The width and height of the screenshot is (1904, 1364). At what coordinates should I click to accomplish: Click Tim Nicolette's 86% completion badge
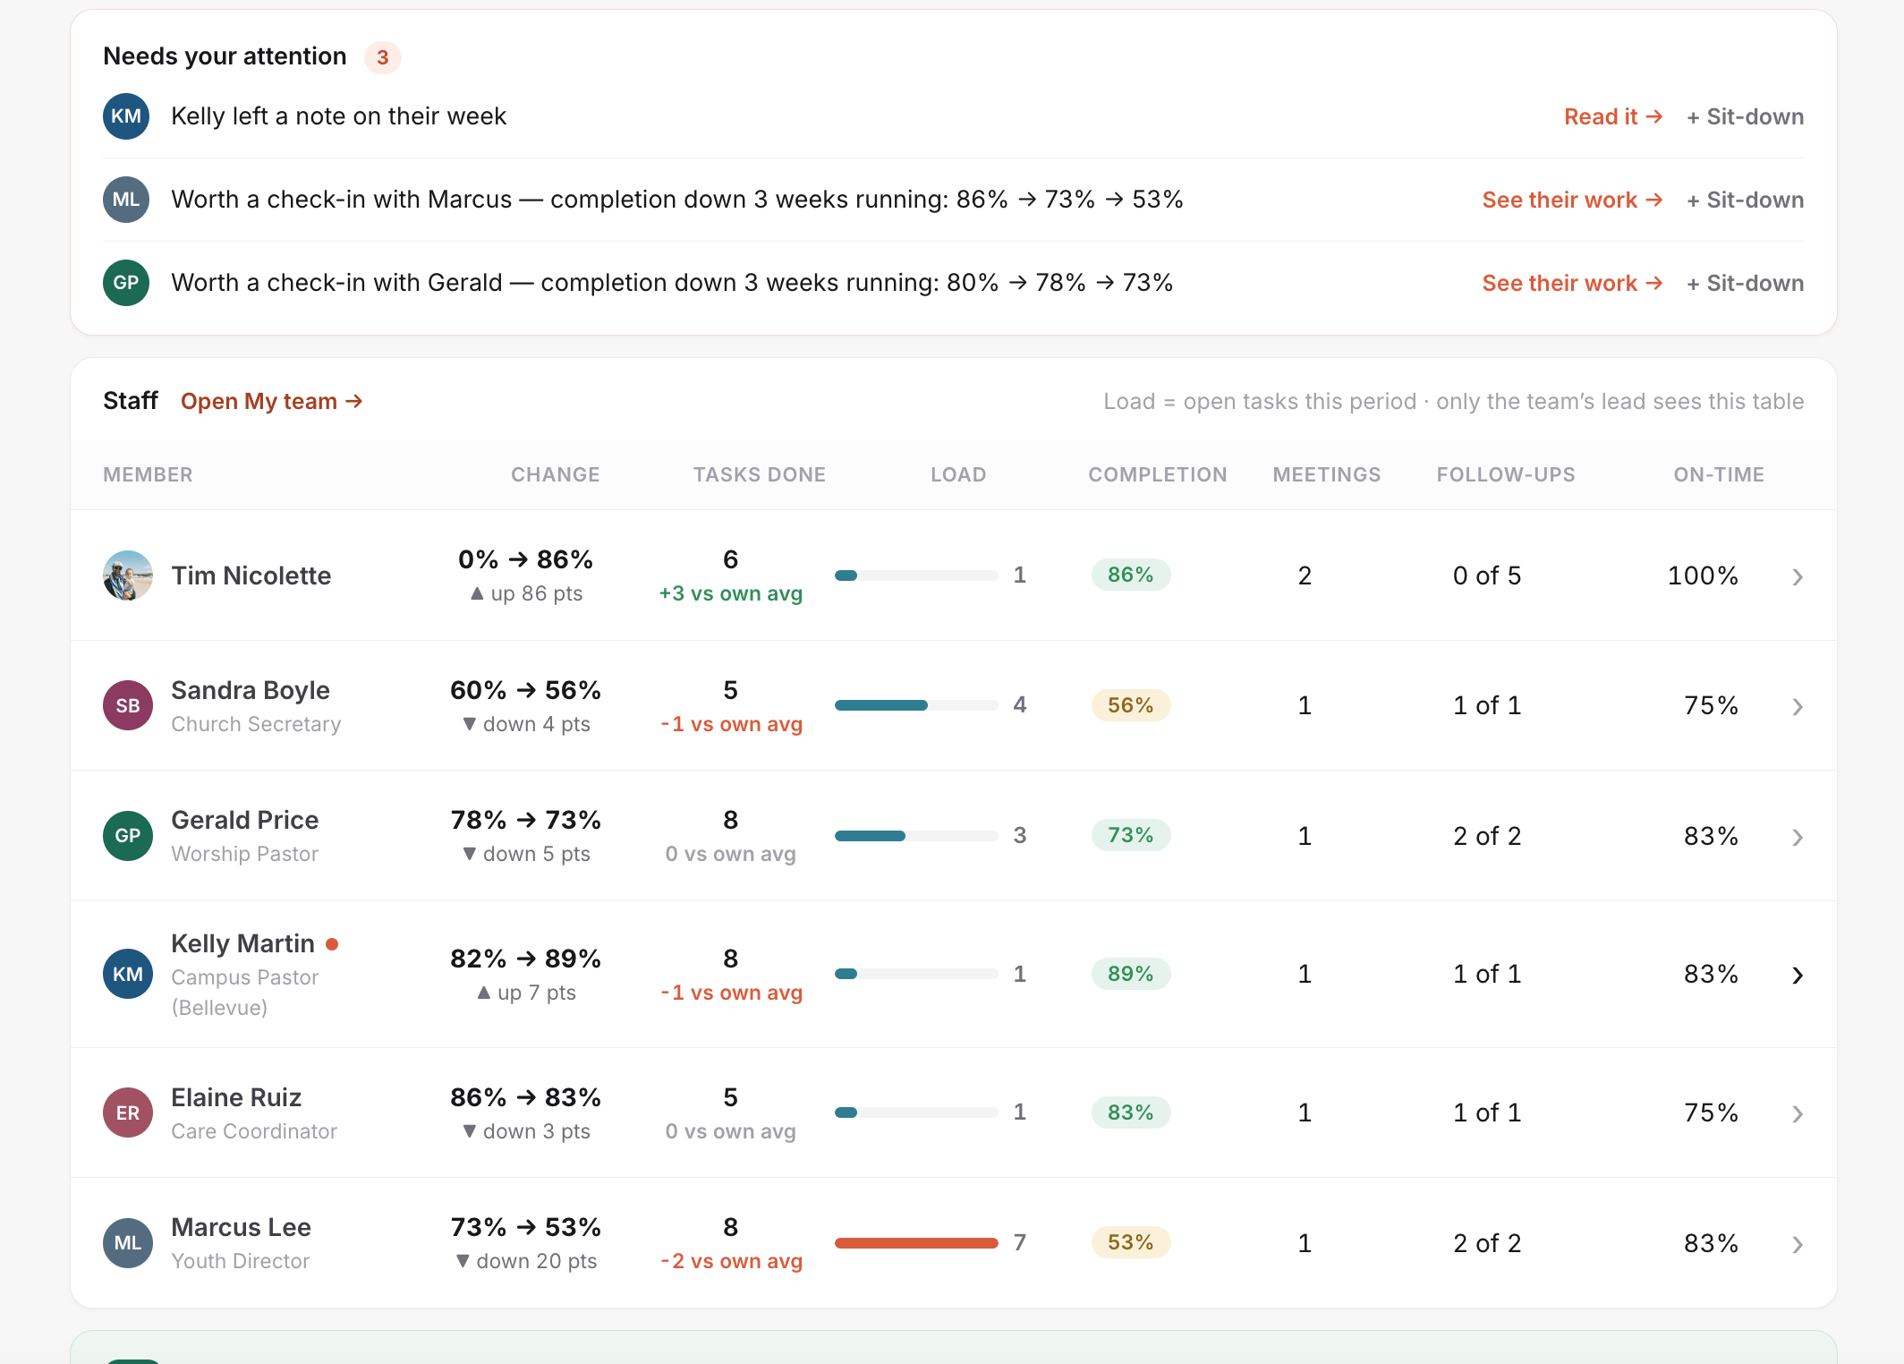1131,575
